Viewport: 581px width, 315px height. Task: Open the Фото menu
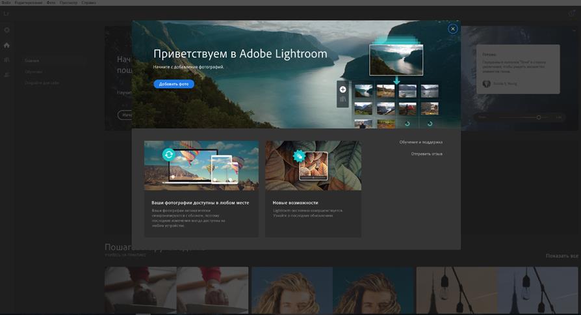coord(51,3)
